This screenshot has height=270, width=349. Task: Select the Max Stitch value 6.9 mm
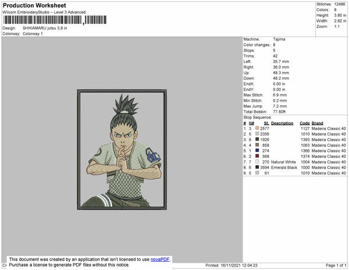[x=280, y=95]
